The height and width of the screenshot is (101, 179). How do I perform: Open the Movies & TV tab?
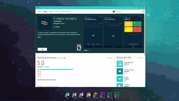click(65, 12)
